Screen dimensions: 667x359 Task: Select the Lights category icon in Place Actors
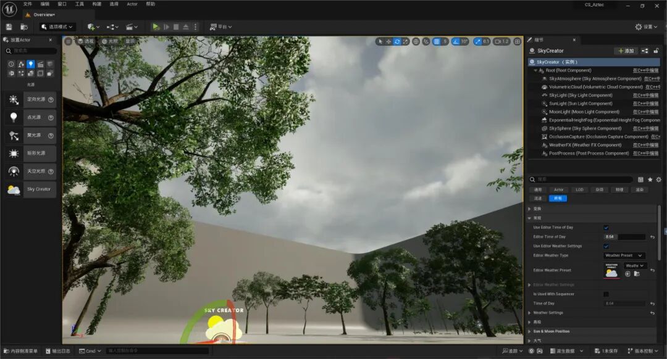[31, 64]
